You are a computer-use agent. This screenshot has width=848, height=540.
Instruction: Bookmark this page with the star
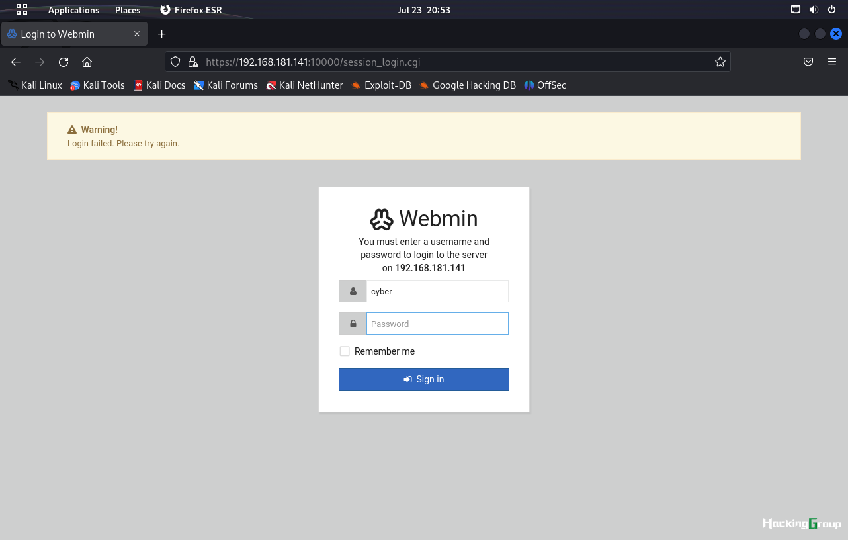(x=720, y=62)
